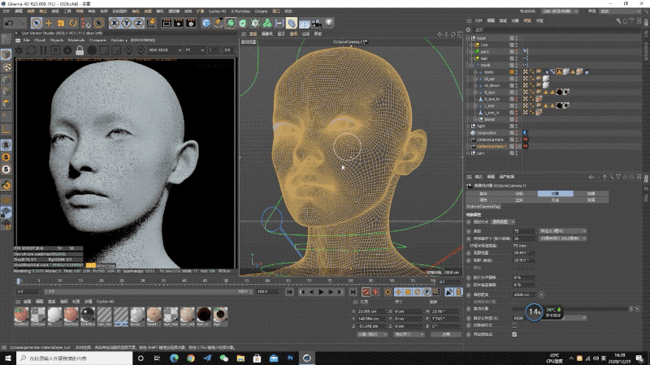Viewport: 650px width, 365px height.
Task: Toggle the X axis lock
Action: [x=115, y=23]
